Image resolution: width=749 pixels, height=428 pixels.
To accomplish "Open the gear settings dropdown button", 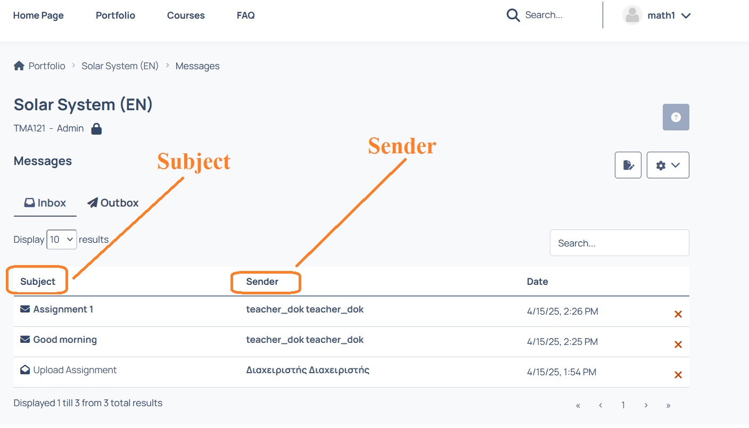I will [668, 165].
